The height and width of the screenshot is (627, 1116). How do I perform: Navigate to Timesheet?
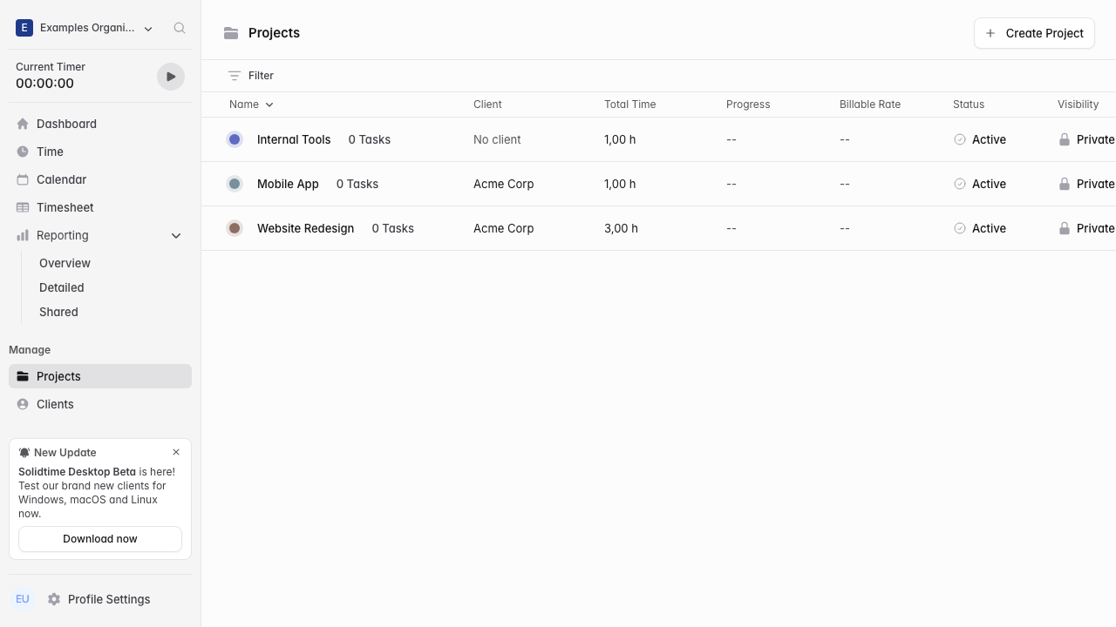pyautogui.click(x=100, y=207)
